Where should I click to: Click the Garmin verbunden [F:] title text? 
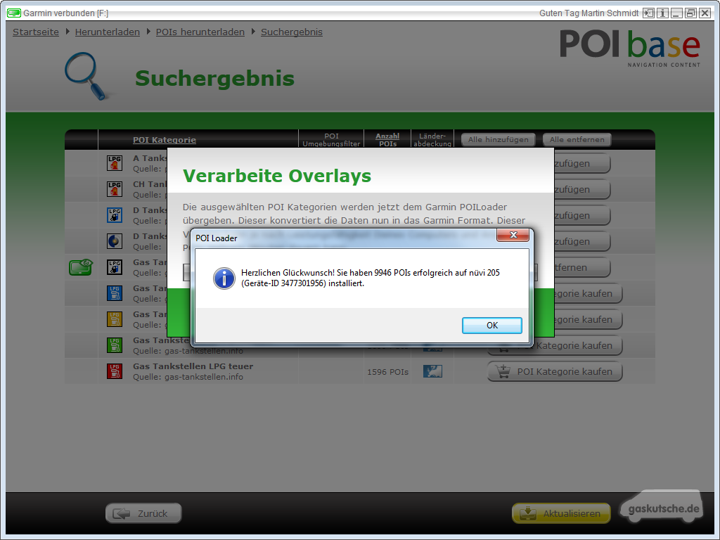[x=65, y=13]
